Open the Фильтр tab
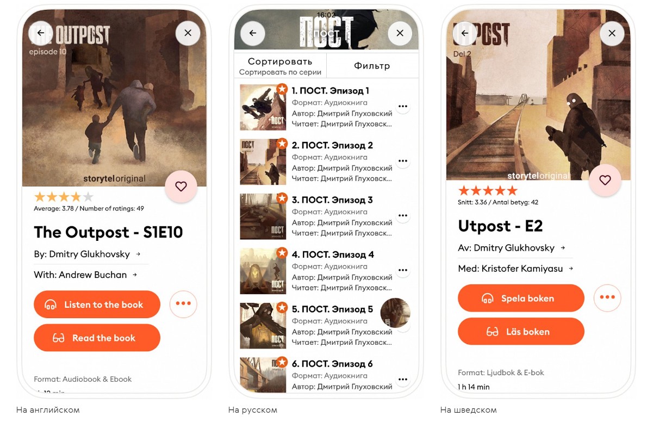Screen dimensions: 653x429 (372, 66)
